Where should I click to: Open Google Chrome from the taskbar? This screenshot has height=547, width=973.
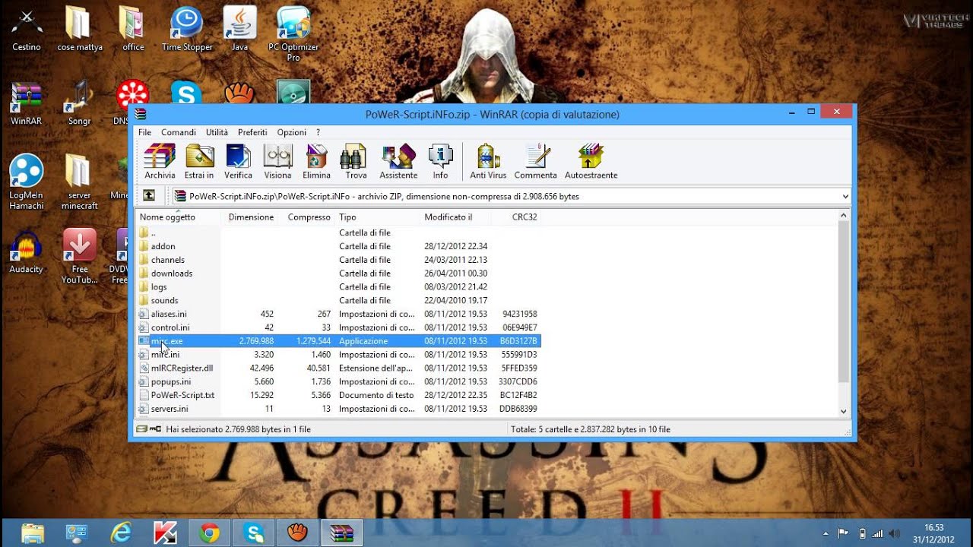209,533
